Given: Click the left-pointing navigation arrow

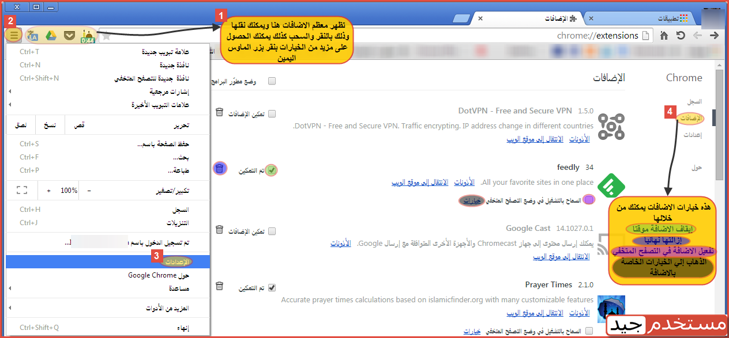Looking at the screenshot, I should 698,36.
